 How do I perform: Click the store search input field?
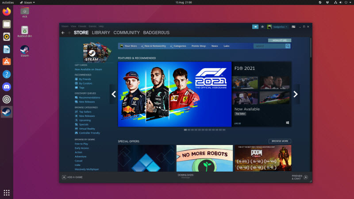[x=269, y=46]
